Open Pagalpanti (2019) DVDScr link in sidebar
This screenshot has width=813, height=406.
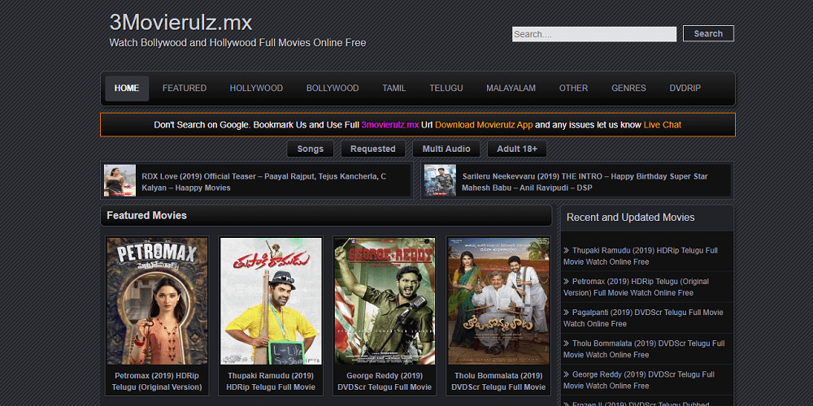pyautogui.click(x=642, y=317)
